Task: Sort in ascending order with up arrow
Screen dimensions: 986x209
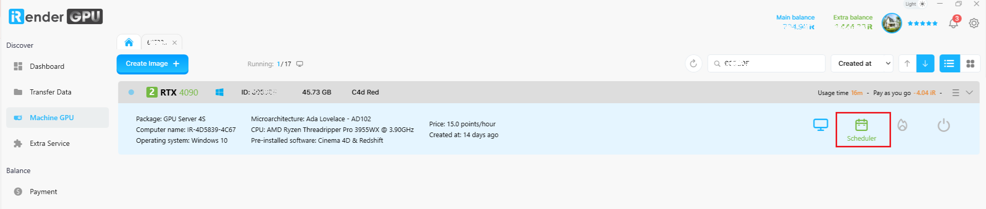Action: pos(907,64)
